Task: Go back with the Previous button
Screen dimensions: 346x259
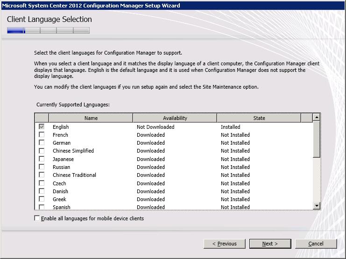Action: pos(224,244)
